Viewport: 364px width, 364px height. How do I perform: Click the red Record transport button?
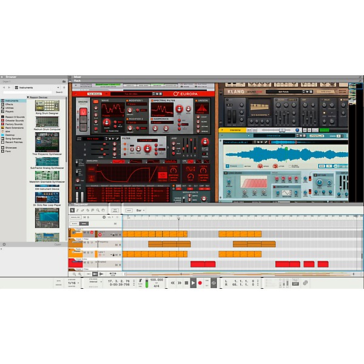coord(200,283)
